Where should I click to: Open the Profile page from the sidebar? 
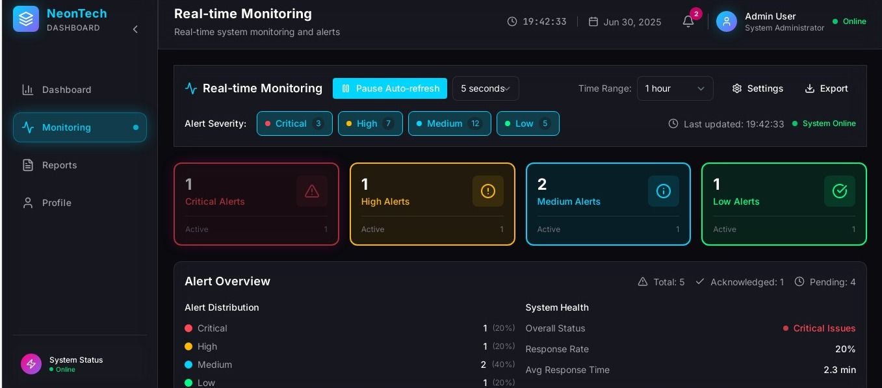coord(57,203)
